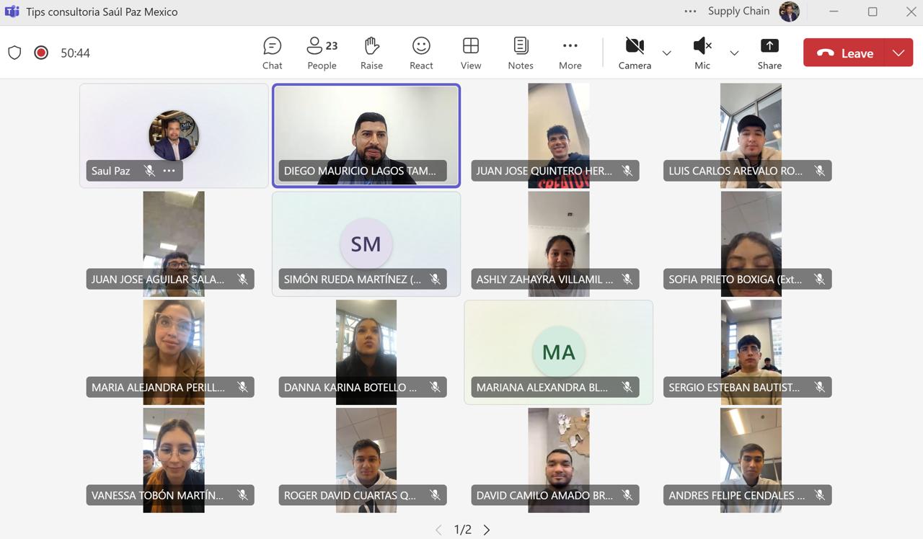This screenshot has width=923, height=539.
Task: Expand Camera options dropdown arrow
Action: point(666,53)
